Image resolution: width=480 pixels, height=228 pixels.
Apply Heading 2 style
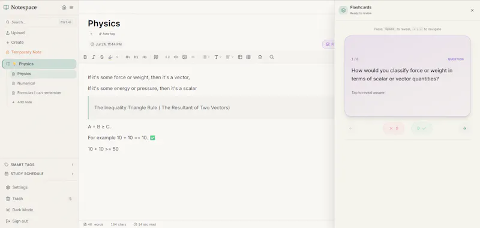[x=136, y=57]
